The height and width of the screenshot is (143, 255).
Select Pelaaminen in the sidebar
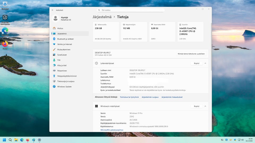(62, 71)
